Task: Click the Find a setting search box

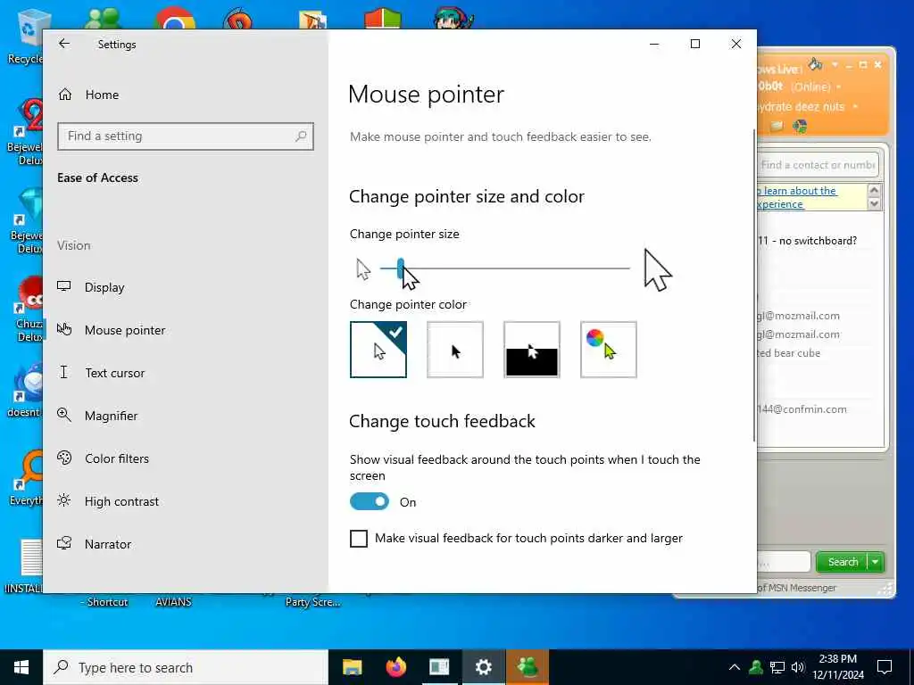Action: pos(186,136)
